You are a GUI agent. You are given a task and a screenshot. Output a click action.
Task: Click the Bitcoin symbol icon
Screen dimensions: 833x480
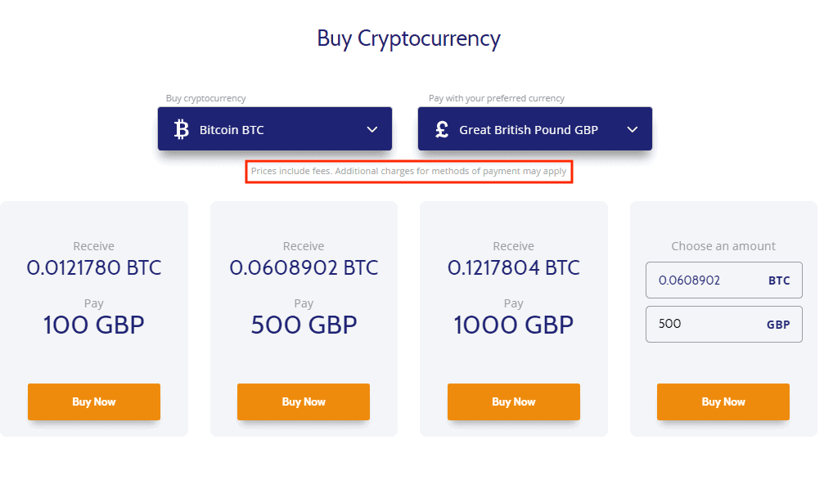pyautogui.click(x=182, y=129)
